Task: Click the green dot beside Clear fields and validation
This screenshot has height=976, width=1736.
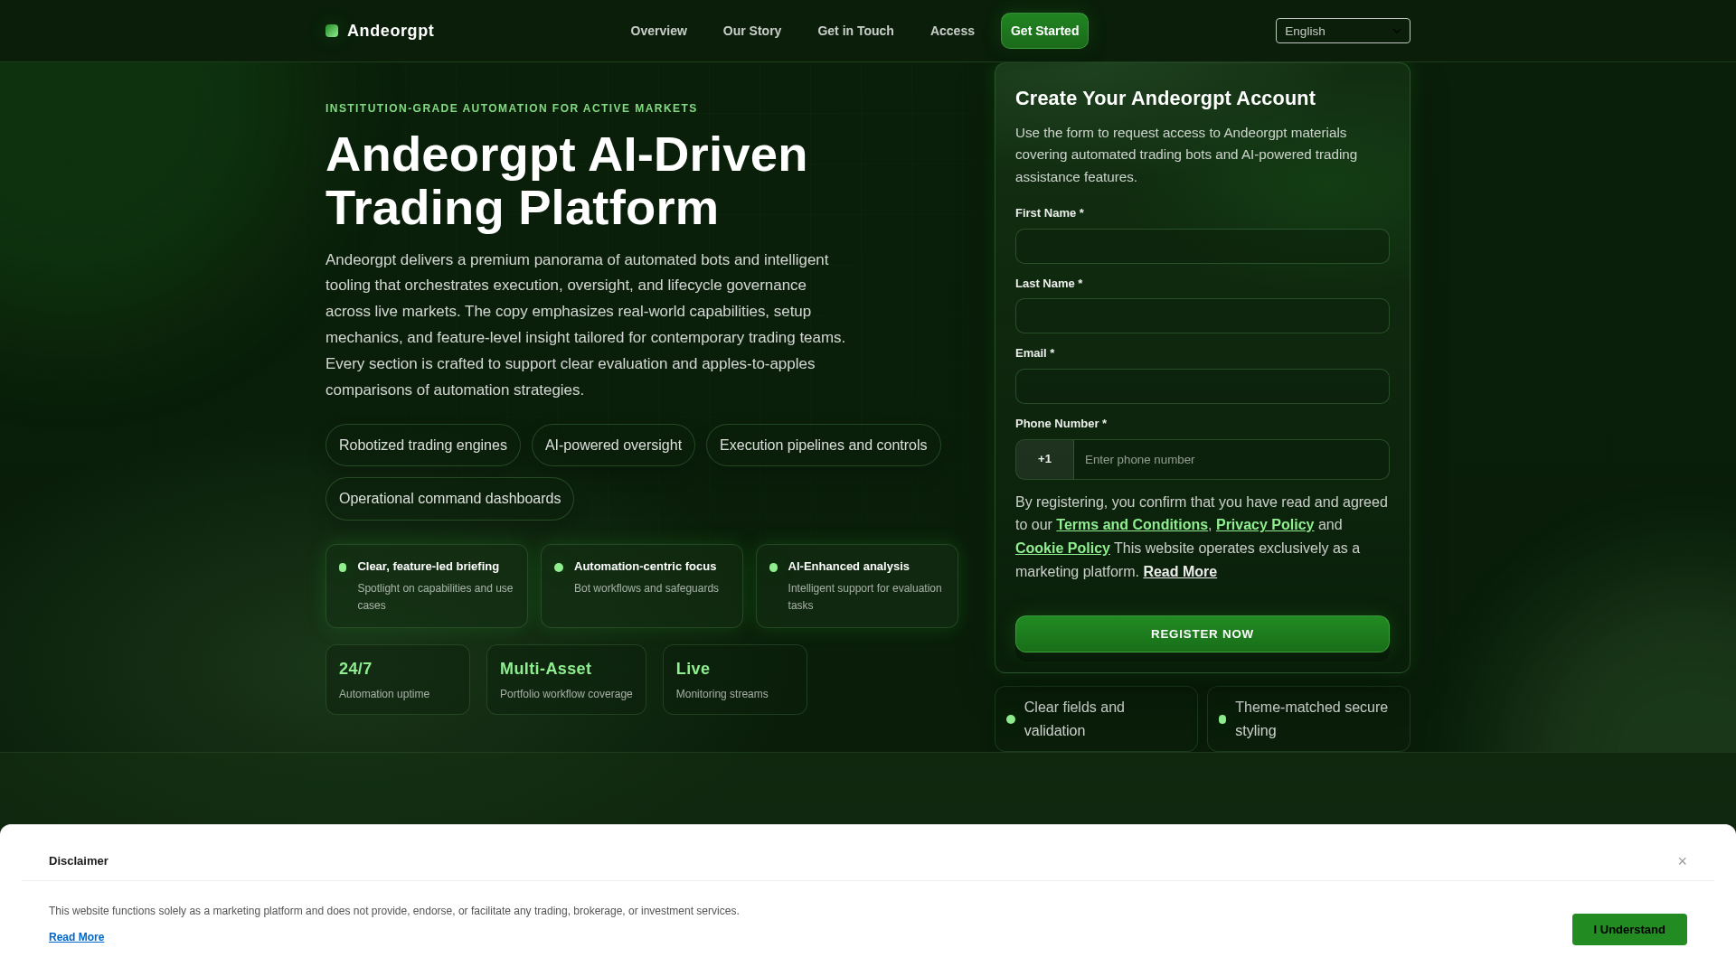Action: (x=1011, y=719)
